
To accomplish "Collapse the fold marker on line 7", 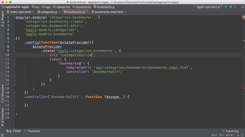I will 15,42.
